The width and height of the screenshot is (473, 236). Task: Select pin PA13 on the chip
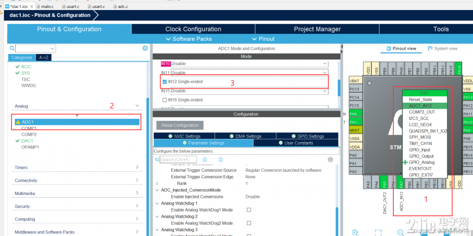coord(468,97)
